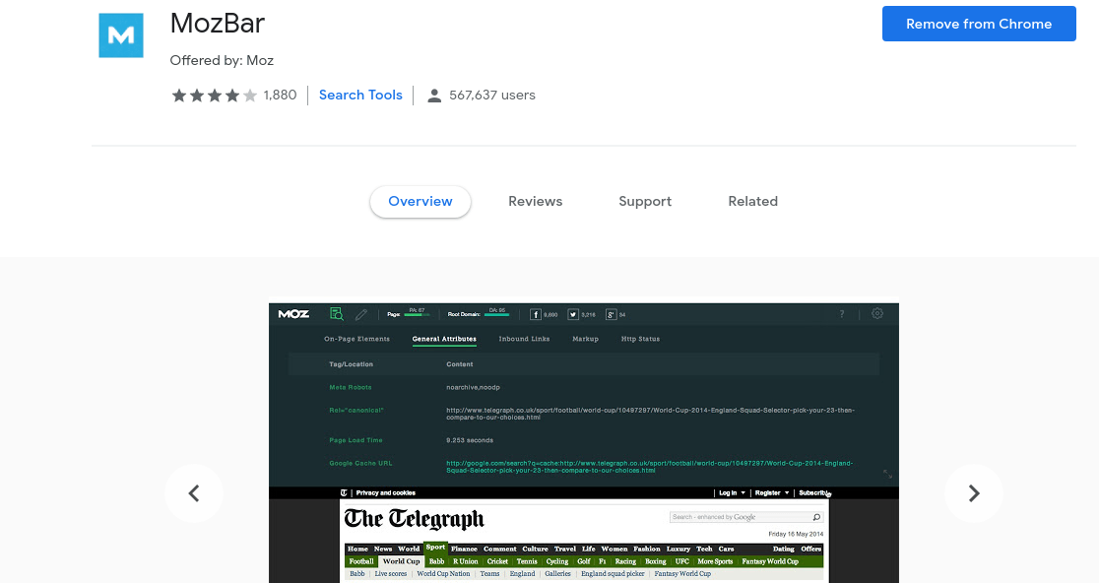
Task: Click Remove from Chrome button
Action: (979, 24)
